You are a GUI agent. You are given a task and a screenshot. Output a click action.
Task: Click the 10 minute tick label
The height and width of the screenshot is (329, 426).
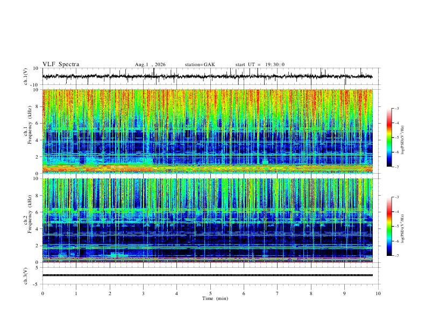click(x=378, y=294)
